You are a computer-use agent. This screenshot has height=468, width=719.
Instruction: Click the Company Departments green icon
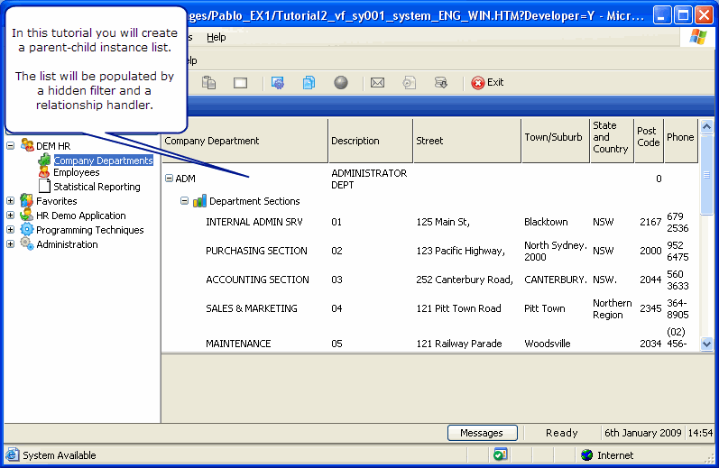(x=44, y=160)
